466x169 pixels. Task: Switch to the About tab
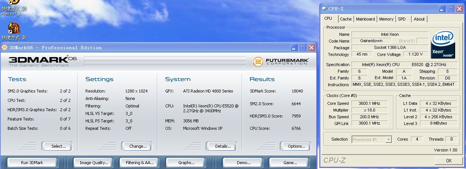[419, 19]
